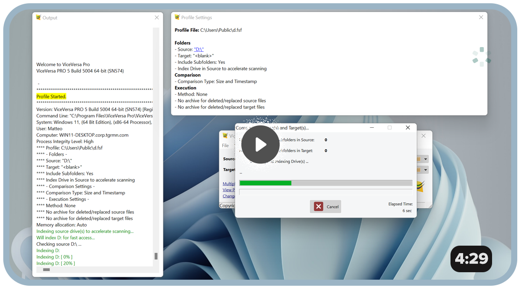
Task: Close the ViceVersa main window behind the dialog
Action: click(423, 136)
